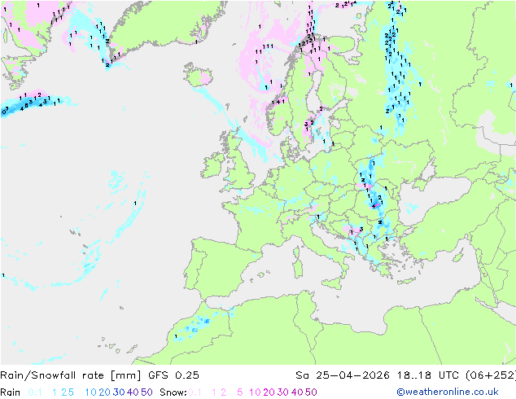Select the Rain 30 legend value
516x399 pixels.
tap(119, 392)
